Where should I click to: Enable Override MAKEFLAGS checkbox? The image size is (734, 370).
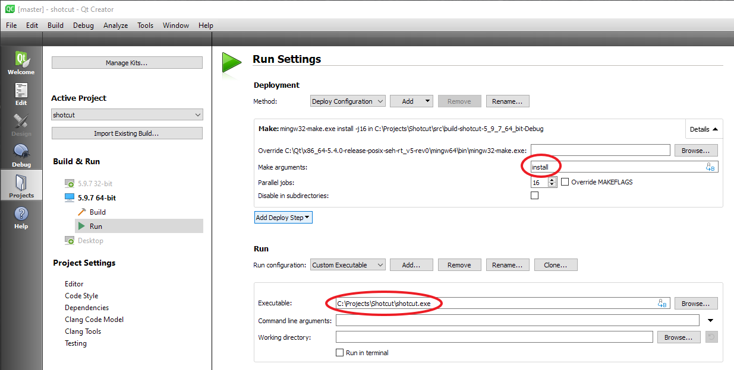click(x=565, y=182)
